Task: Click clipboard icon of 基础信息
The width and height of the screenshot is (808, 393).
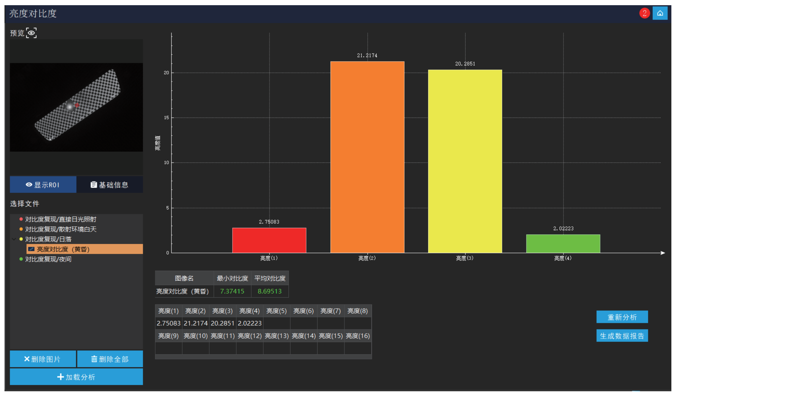Action: [93, 185]
